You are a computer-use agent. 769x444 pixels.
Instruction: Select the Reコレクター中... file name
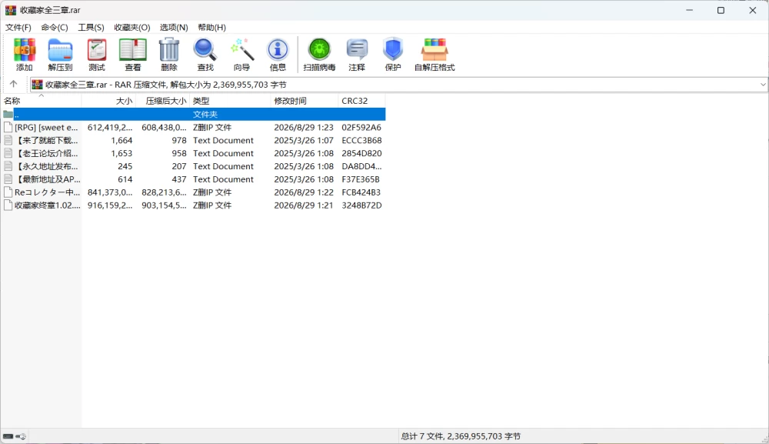coord(47,192)
